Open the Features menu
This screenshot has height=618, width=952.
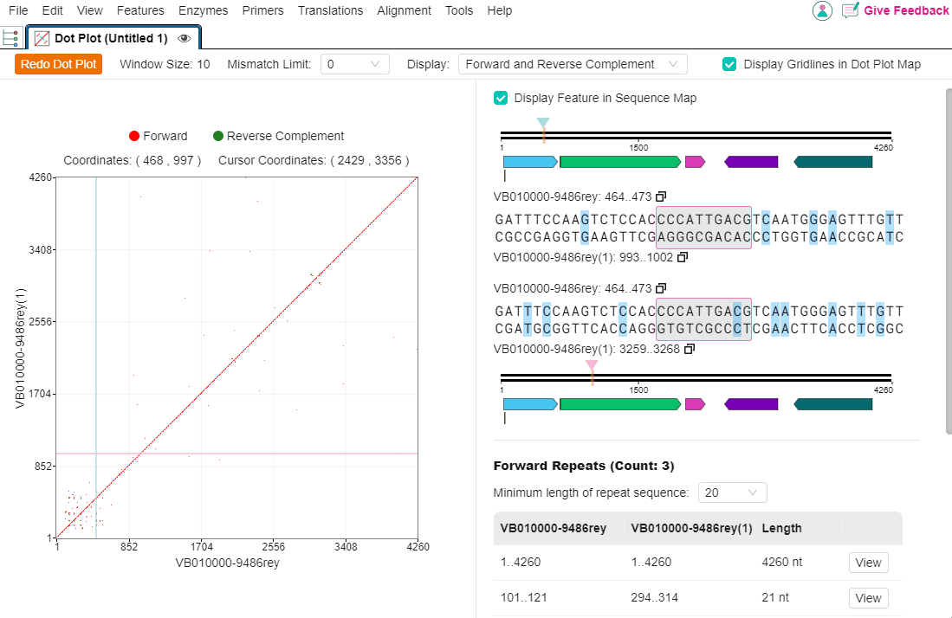[140, 10]
